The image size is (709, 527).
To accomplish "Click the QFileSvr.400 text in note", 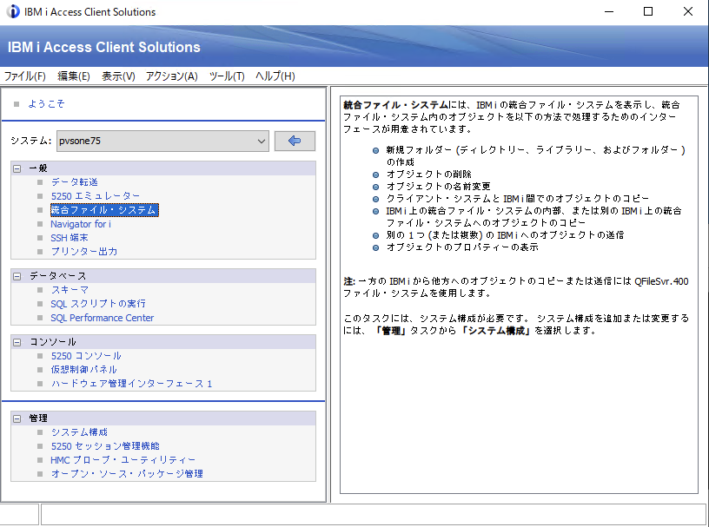I will point(661,281).
